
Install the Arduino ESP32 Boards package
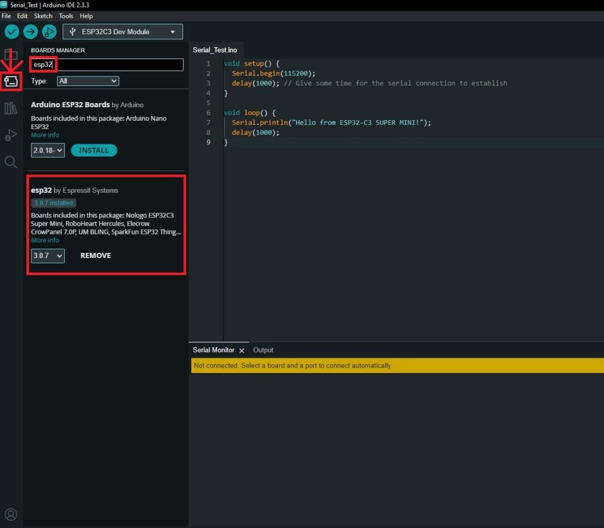click(94, 150)
